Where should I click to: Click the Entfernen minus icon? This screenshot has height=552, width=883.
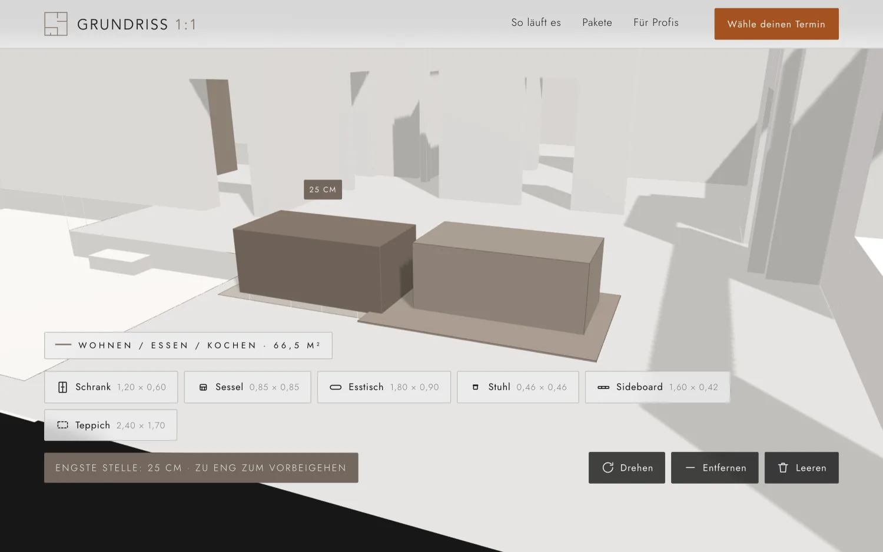pyautogui.click(x=690, y=468)
